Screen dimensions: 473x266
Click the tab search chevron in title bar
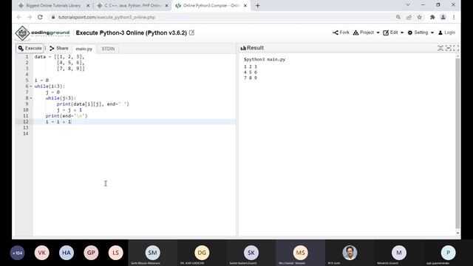(408, 5)
